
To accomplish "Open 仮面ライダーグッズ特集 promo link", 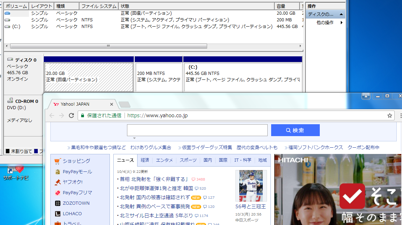I will coord(207,148).
